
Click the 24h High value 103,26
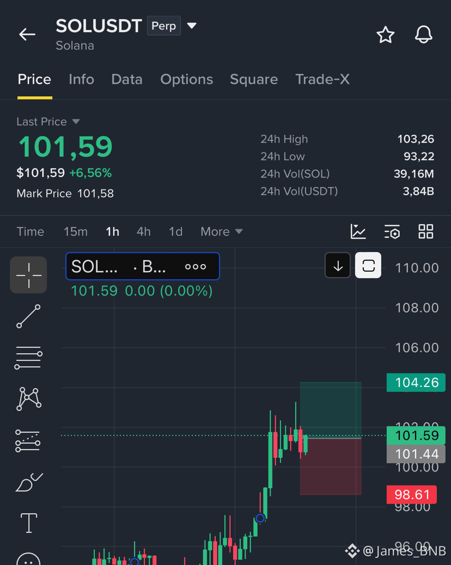416,139
